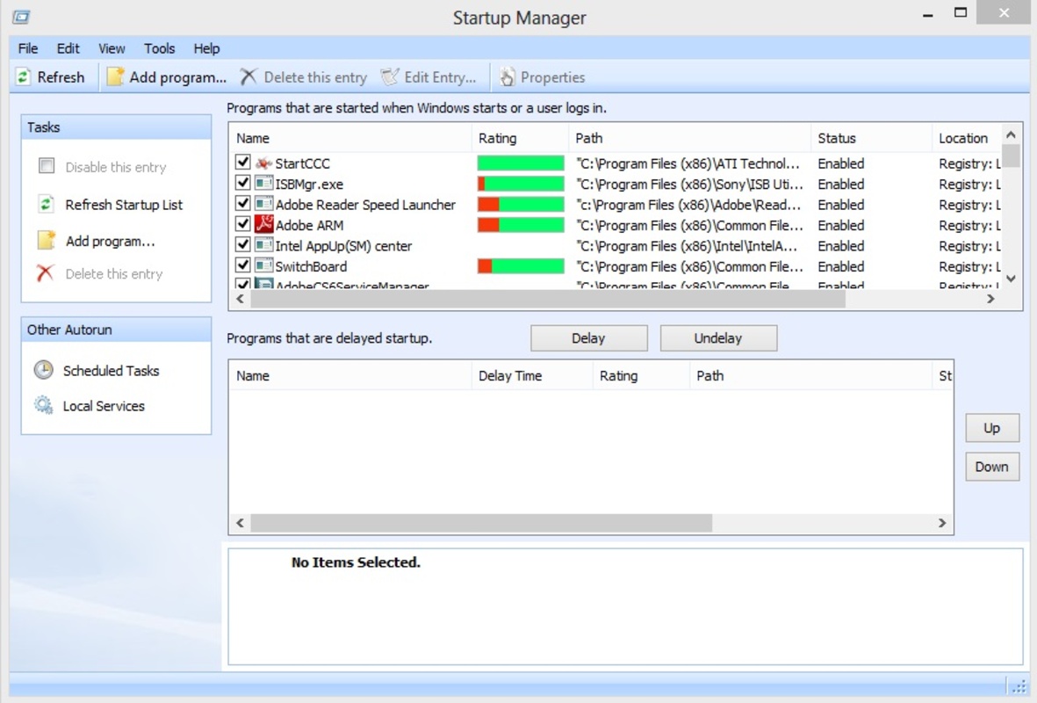Click Add program icon in Tasks panel
Screen dimensions: 1037x703
[47, 241]
